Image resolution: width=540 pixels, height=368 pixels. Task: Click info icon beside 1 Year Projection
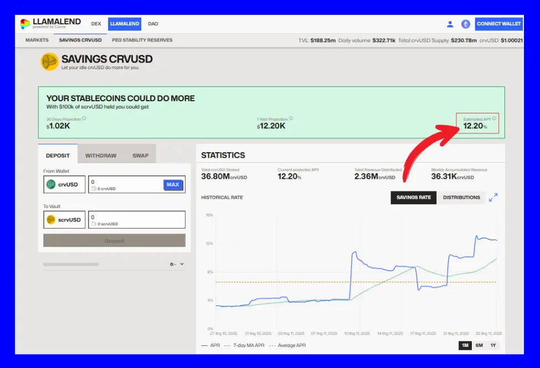[x=291, y=118]
